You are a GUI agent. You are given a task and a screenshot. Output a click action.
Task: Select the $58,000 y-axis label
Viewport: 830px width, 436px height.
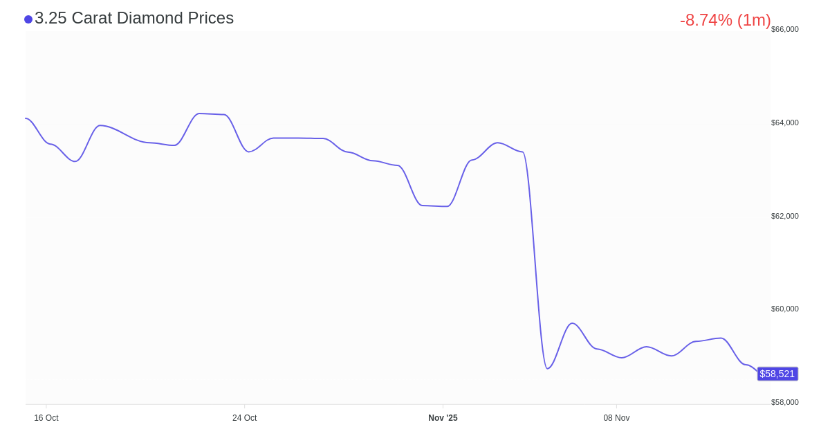784,402
